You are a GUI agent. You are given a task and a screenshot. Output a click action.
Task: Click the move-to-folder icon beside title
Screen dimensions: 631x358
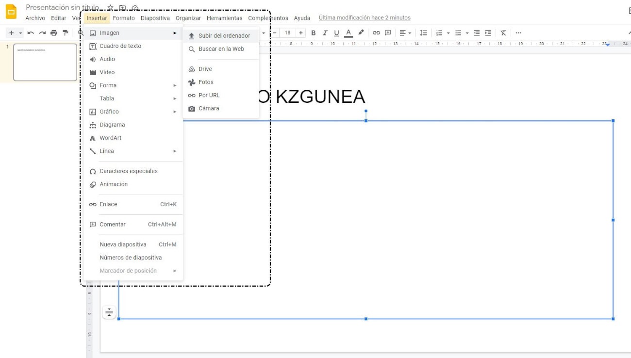(122, 8)
